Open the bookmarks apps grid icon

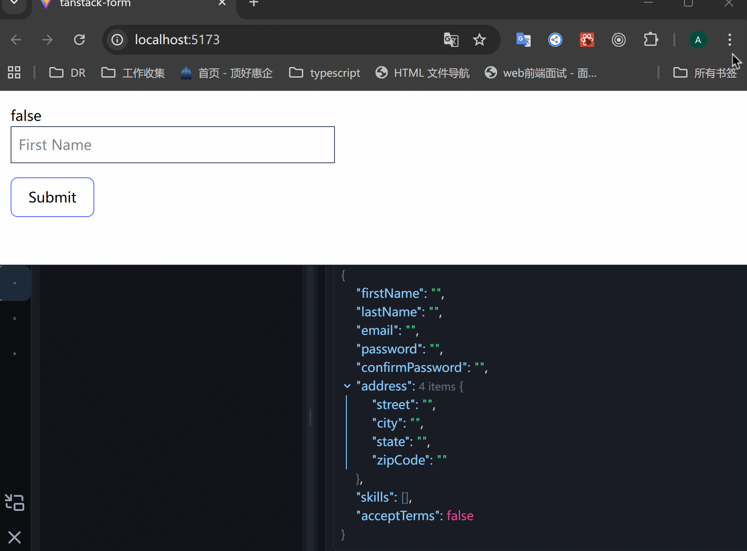coord(14,73)
